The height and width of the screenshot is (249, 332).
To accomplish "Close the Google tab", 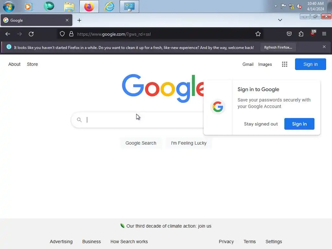I will [x=67, y=20].
